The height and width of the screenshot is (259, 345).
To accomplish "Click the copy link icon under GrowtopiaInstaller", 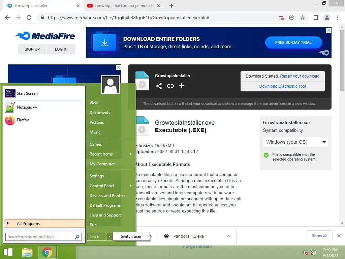I will [170, 86].
